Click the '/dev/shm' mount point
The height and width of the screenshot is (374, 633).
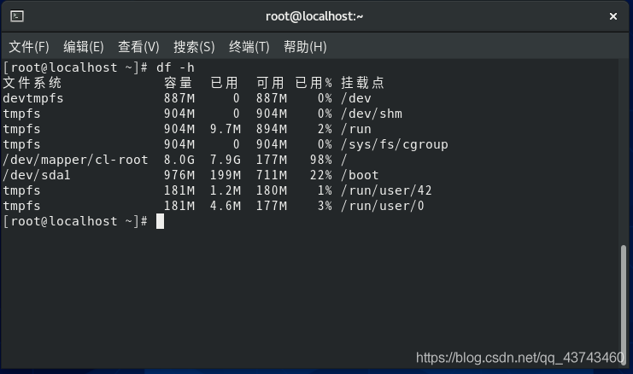coord(372,114)
